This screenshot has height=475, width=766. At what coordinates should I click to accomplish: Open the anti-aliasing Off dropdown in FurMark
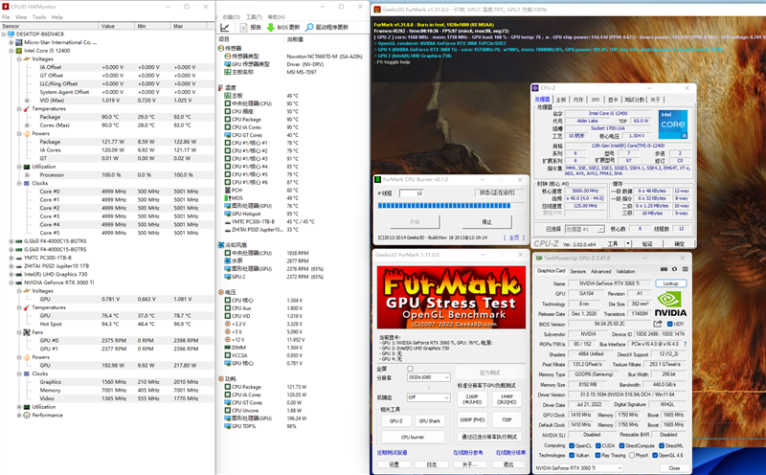click(x=428, y=397)
